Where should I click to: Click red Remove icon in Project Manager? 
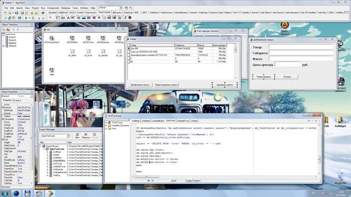(86, 136)
